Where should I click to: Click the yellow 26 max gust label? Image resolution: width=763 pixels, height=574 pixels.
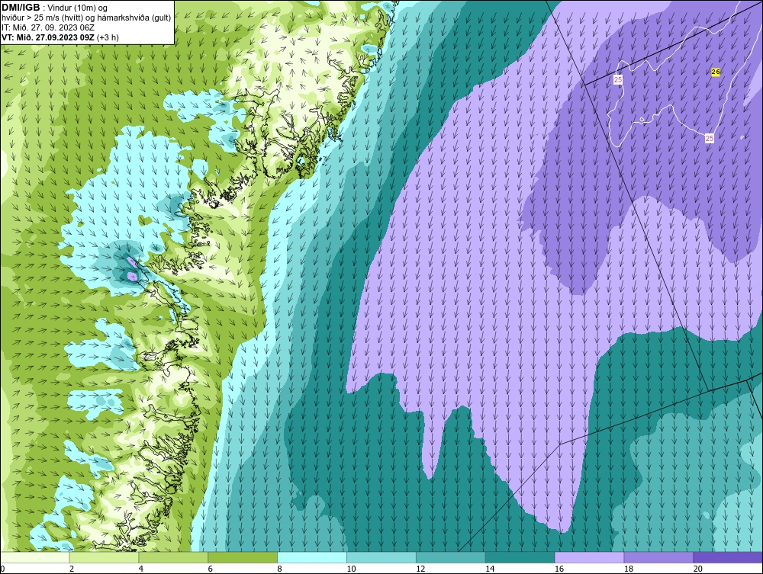716,72
